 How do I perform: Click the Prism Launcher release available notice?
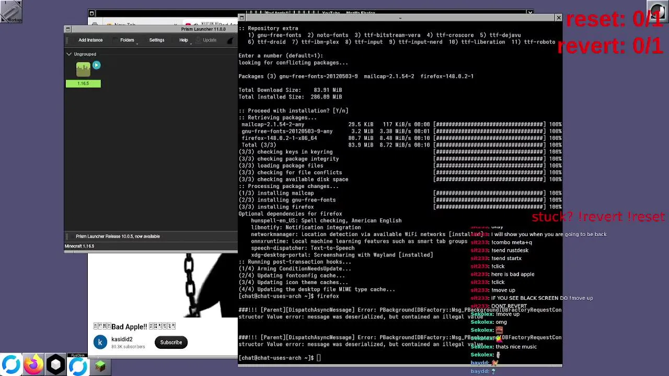point(118,237)
